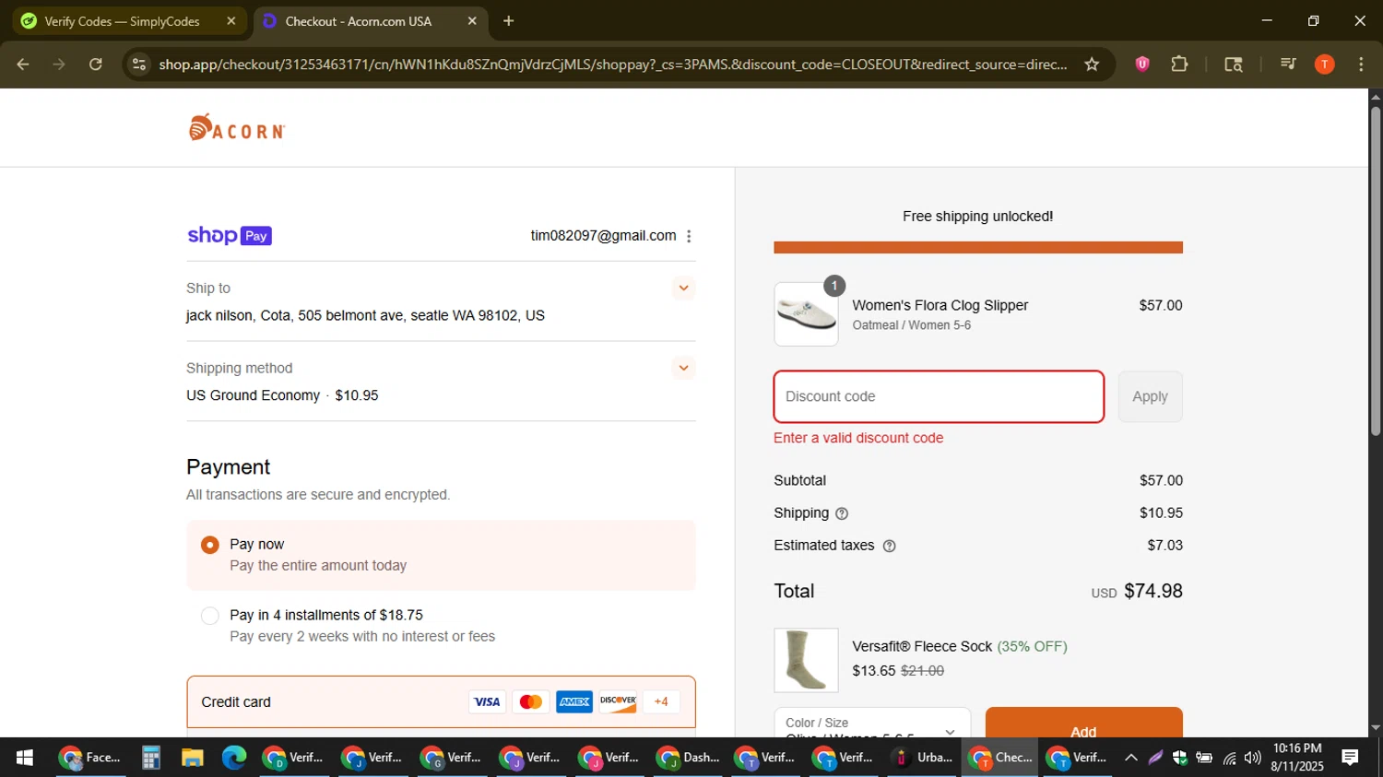Open the Dash... Chrome taskbar window
1383x777 pixels.
(690, 758)
